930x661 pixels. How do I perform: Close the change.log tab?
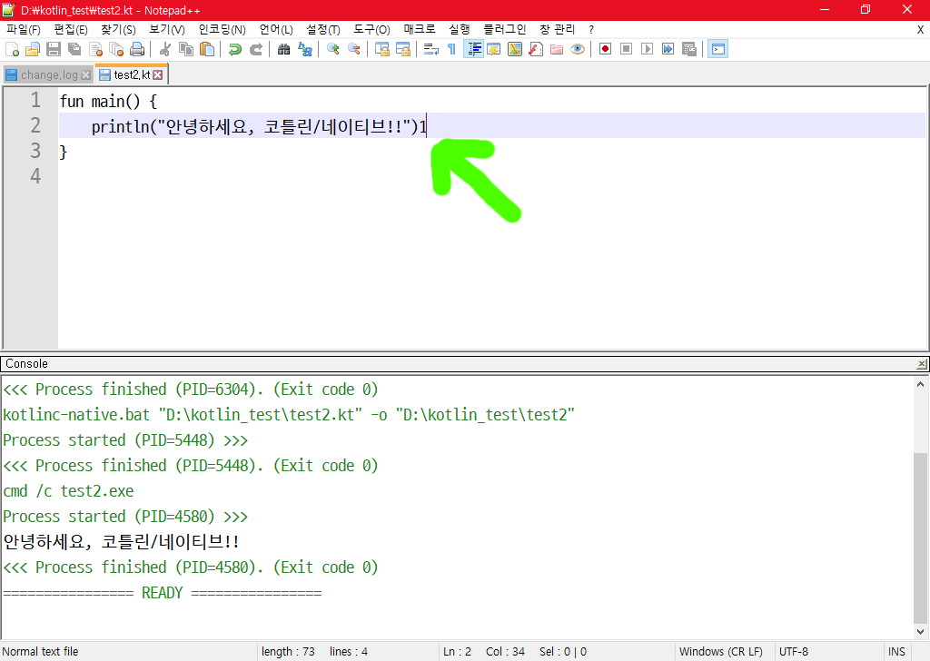(x=86, y=74)
